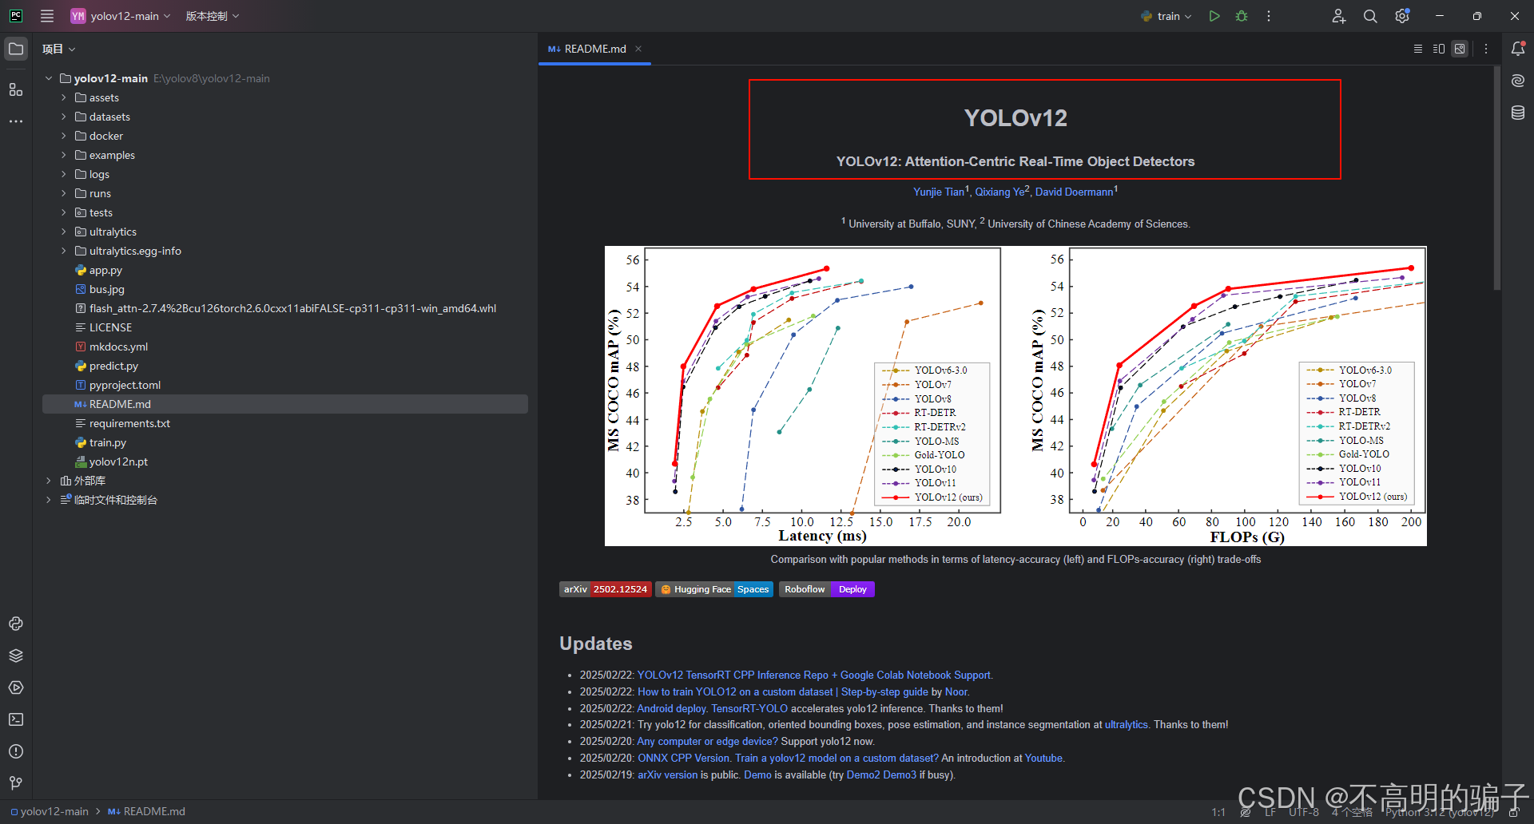Open Notifications bell panel
The width and height of the screenshot is (1534, 824).
[1518, 49]
